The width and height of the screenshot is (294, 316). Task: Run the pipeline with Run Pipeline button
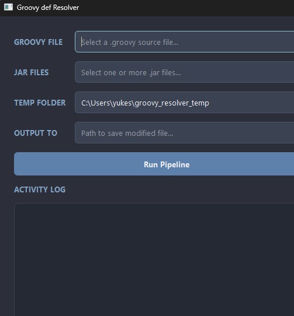pos(154,164)
